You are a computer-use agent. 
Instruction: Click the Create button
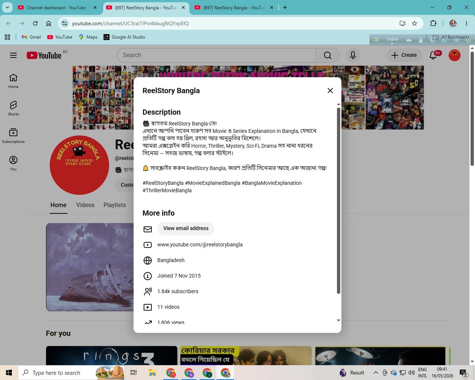pyautogui.click(x=404, y=55)
